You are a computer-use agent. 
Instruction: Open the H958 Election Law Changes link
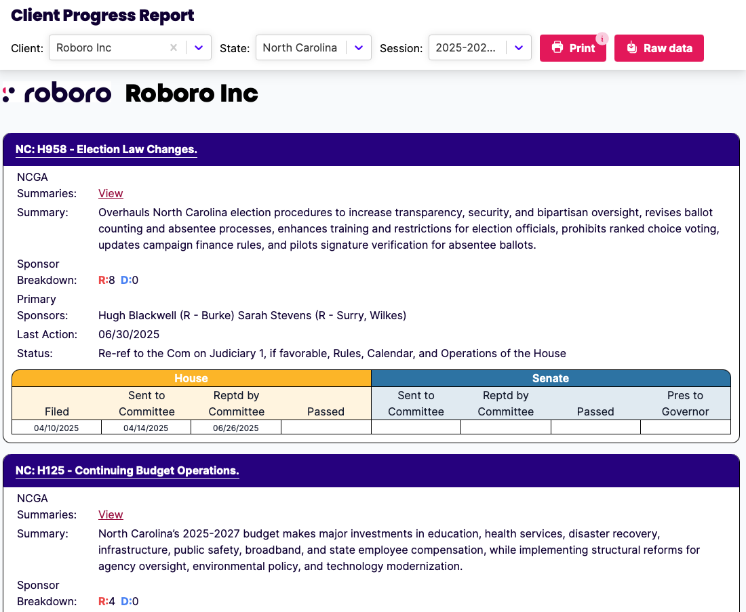pos(106,149)
